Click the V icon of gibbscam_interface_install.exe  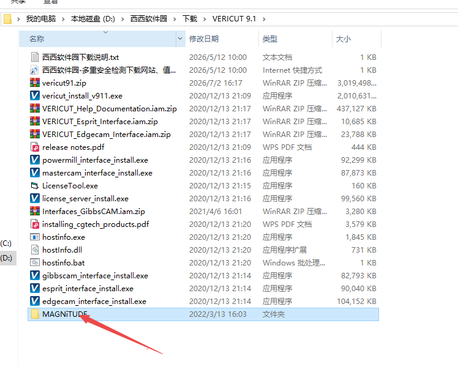point(35,275)
